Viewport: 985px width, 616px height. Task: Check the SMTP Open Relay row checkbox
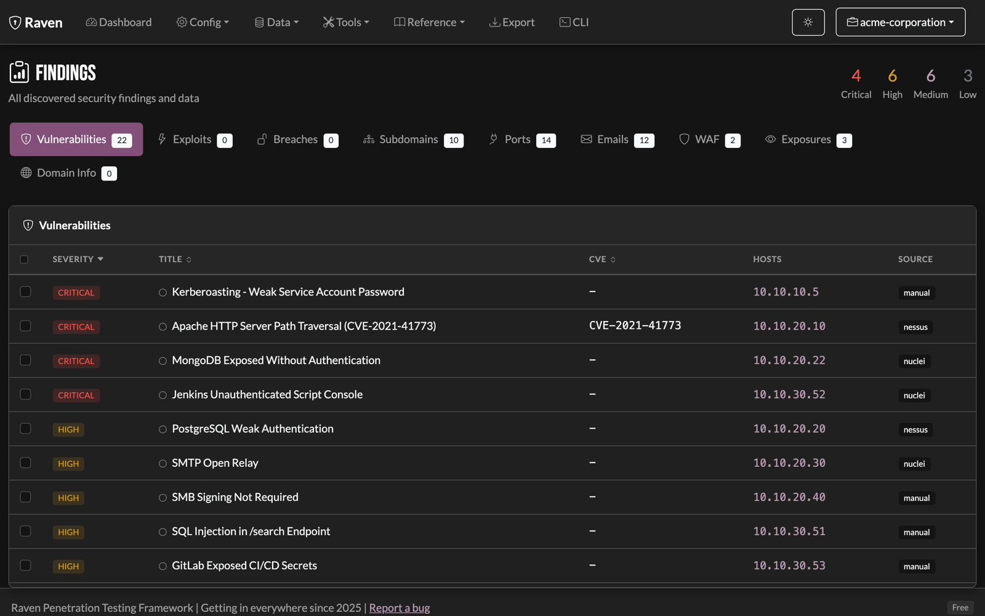25,463
